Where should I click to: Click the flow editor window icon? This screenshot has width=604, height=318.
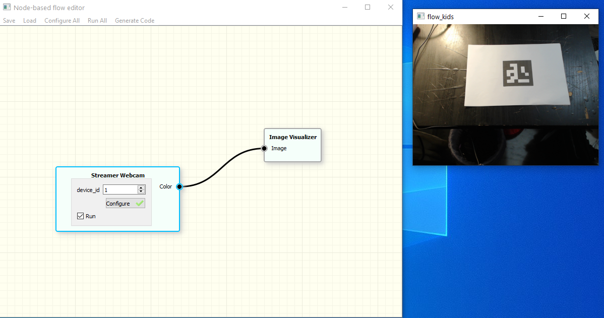click(x=7, y=8)
